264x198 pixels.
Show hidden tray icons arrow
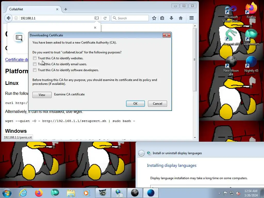click(x=219, y=193)
